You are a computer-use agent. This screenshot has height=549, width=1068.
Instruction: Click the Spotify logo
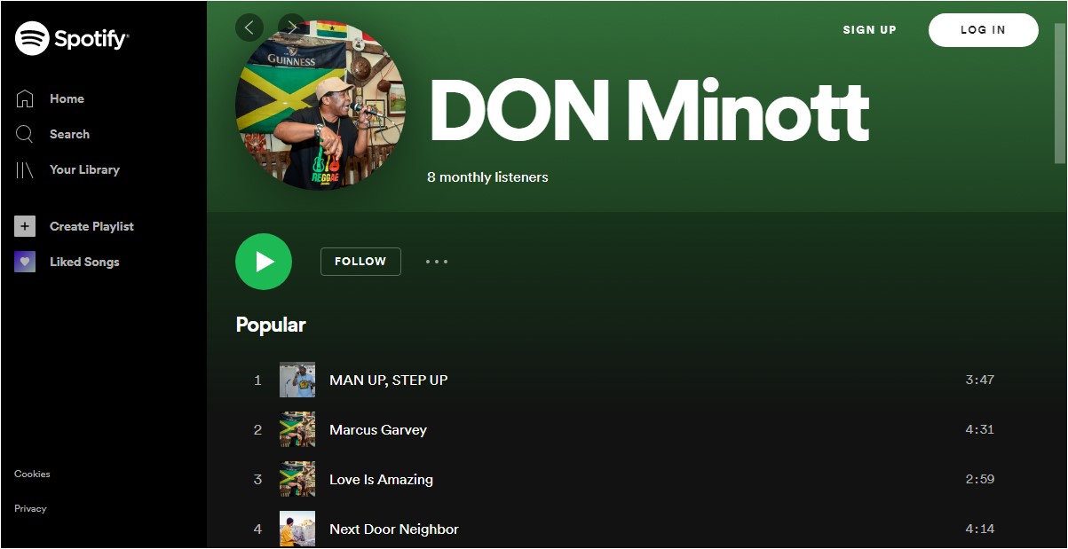pos(72,38)
